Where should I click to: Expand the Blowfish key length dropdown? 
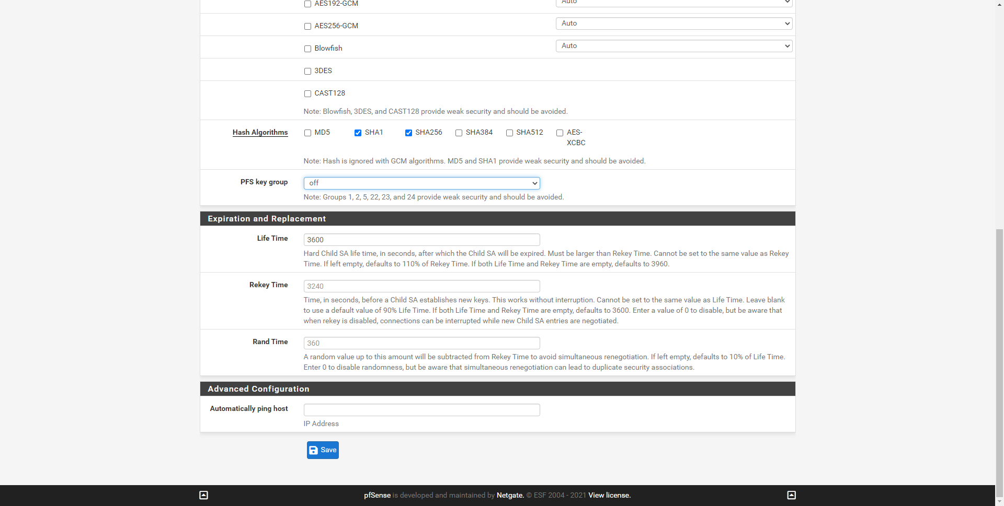[674, 46]
